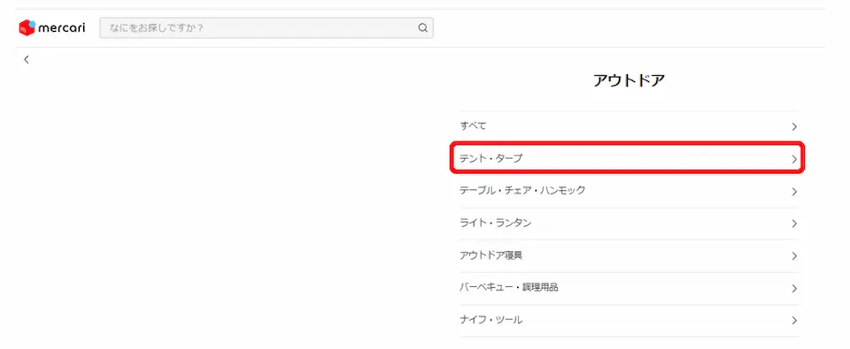The width and height of the screenshot is (850, 349).
Task: Expand the アウトドア寝具 row chevron
Action: tap(794, 256)
